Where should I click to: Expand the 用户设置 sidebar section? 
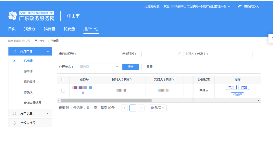pos(30,113)
